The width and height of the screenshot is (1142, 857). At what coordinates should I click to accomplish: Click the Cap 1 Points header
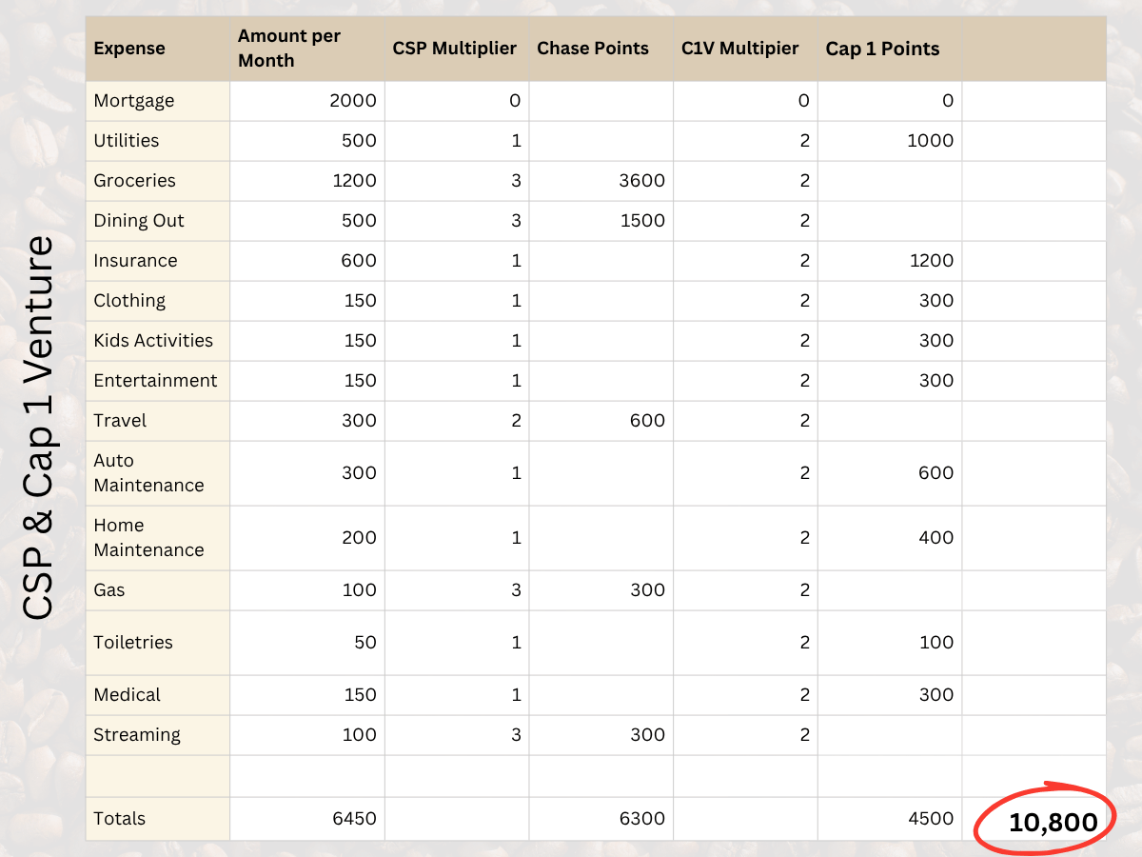[x=882, y=49]
